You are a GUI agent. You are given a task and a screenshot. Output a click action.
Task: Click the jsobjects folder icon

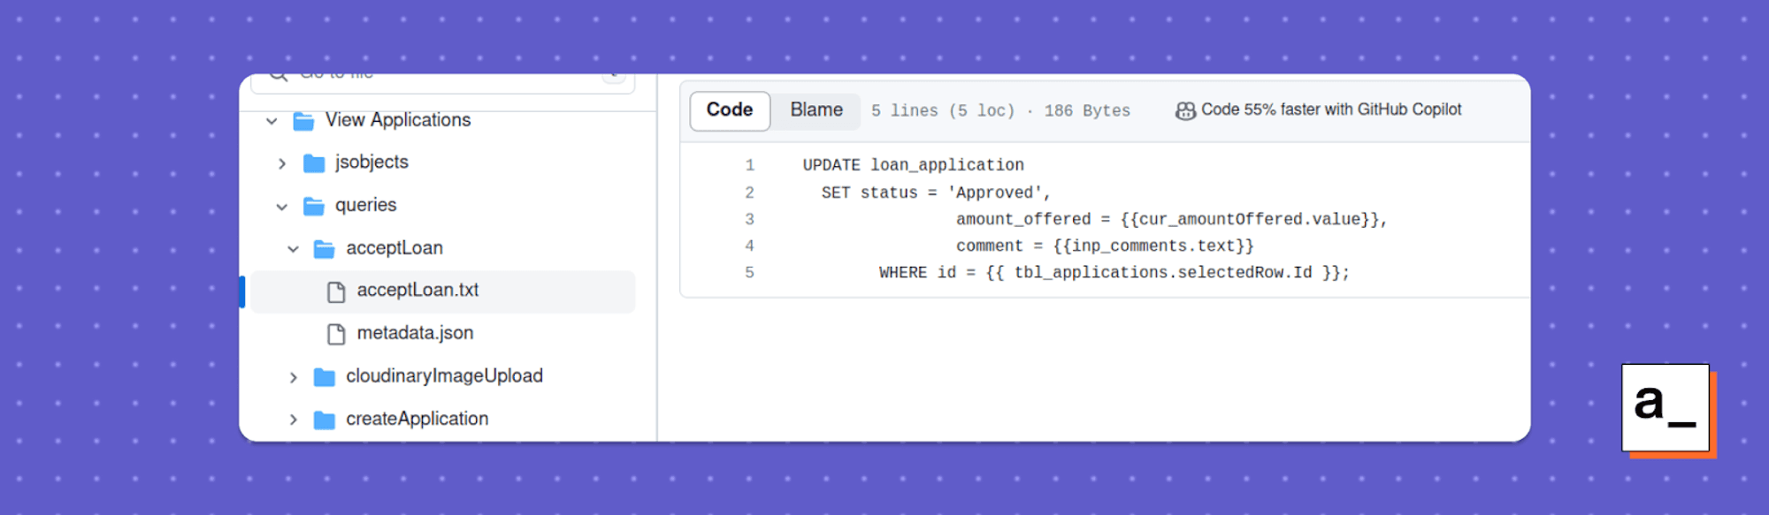pyautogui.click(x=314, y=163)
